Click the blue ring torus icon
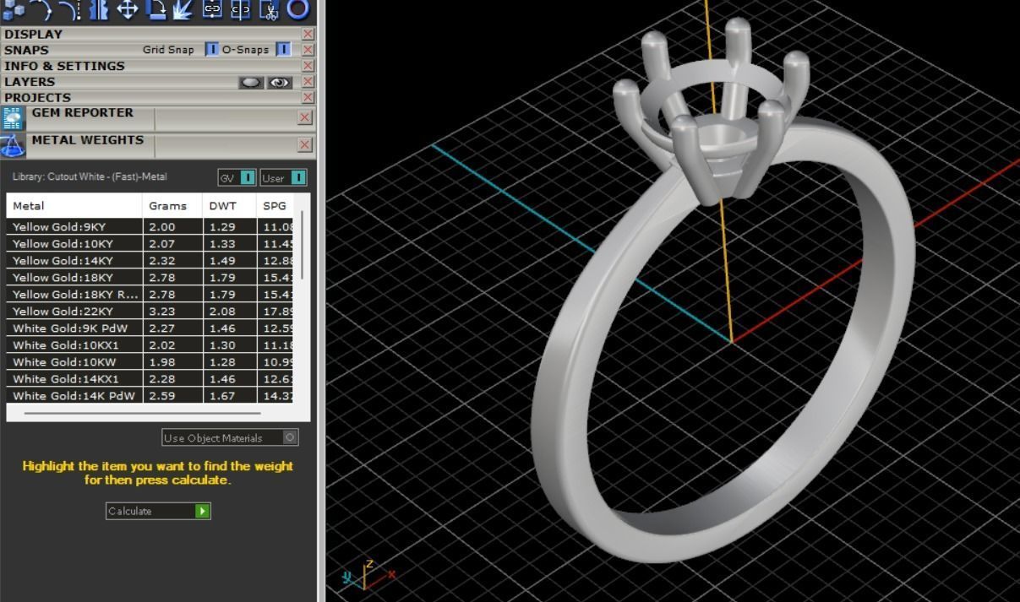 tap(297, 10)
